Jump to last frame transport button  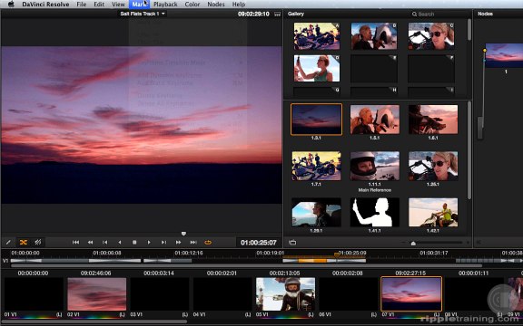pos(193,242)
